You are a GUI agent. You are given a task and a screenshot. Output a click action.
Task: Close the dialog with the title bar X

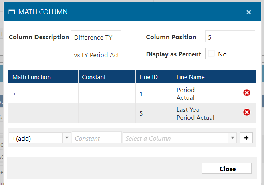click(248, 12)
